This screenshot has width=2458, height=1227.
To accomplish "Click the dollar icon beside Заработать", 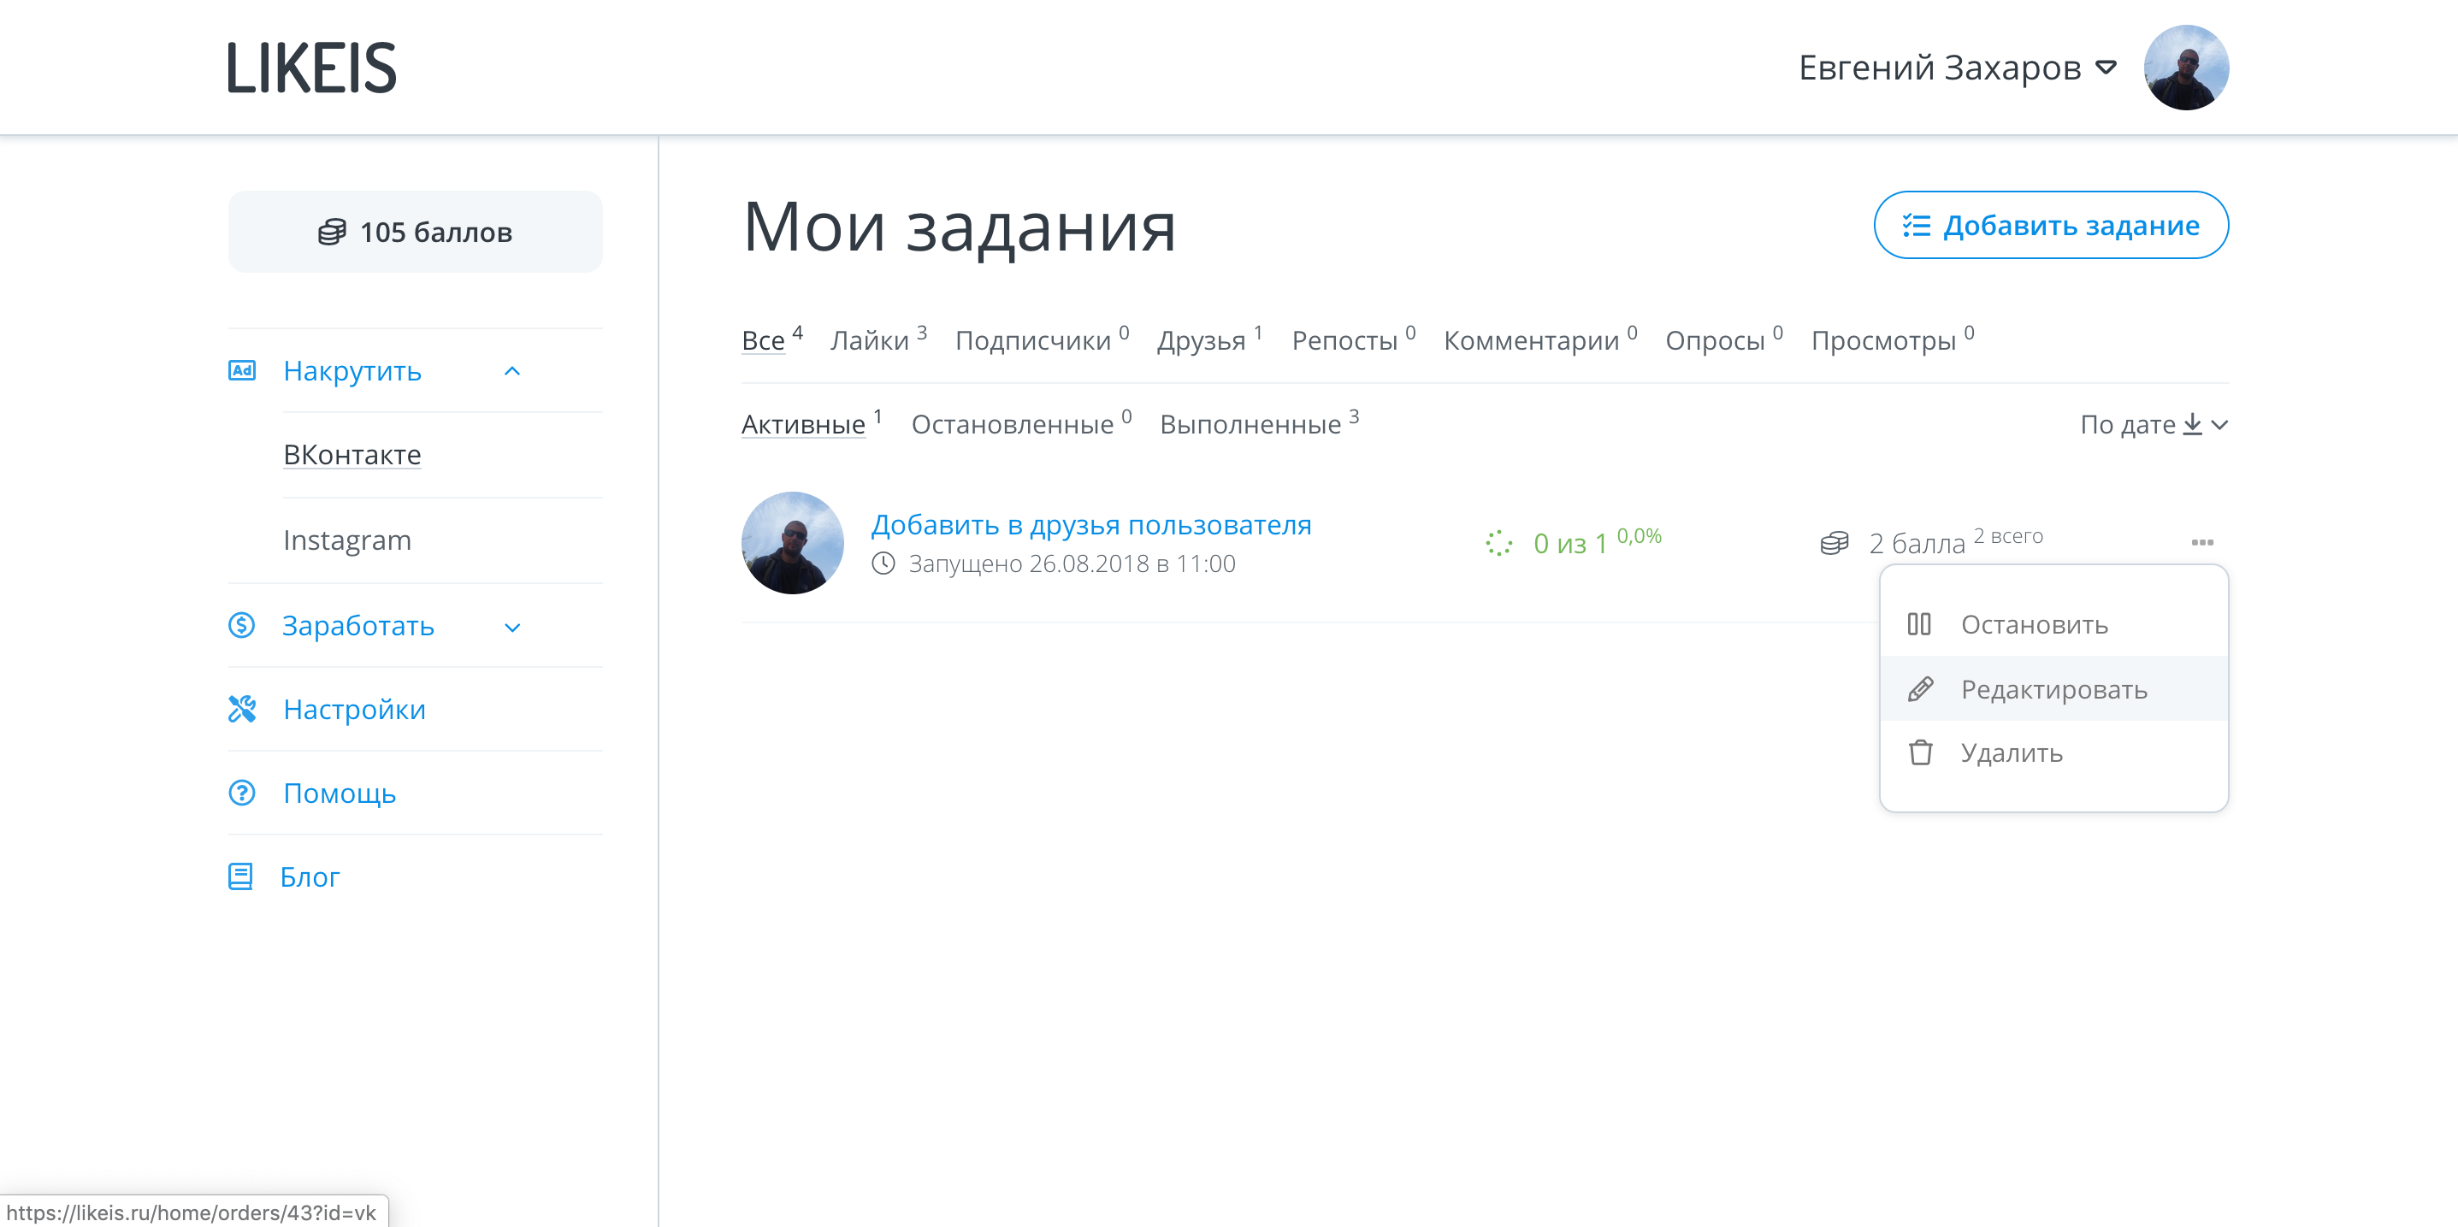I will [x=241, y=626].
